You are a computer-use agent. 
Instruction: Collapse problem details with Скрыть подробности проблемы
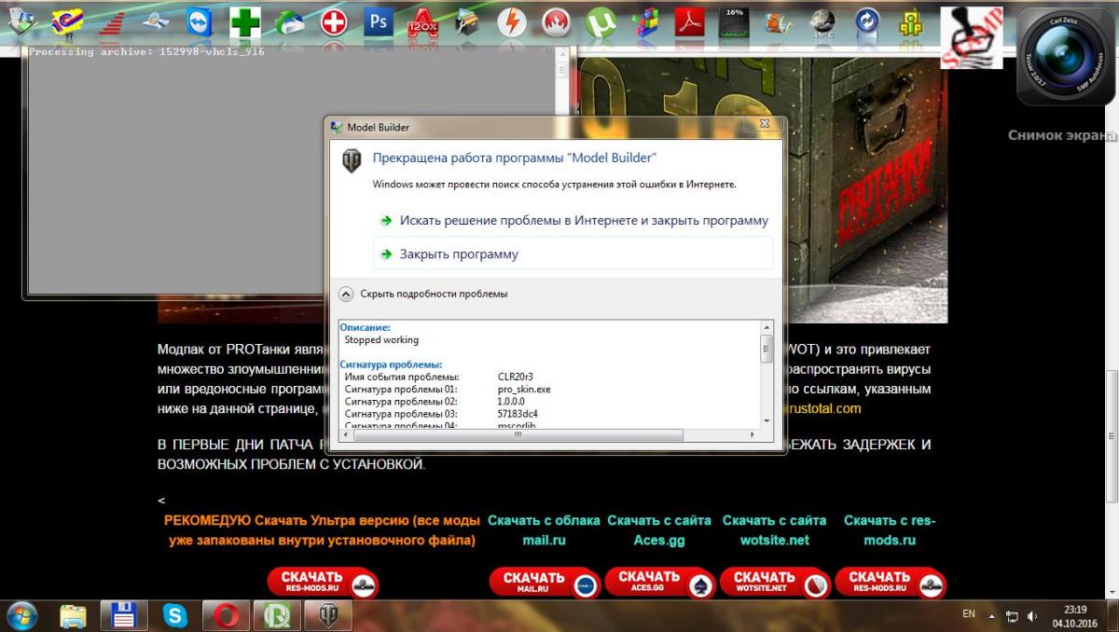coord(424,294)
